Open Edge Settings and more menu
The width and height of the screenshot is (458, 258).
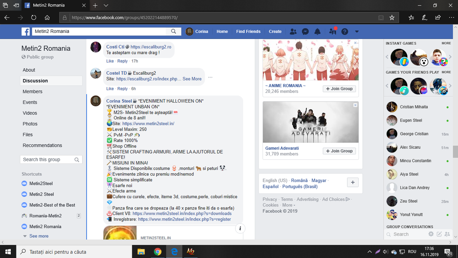click(451, 18)
